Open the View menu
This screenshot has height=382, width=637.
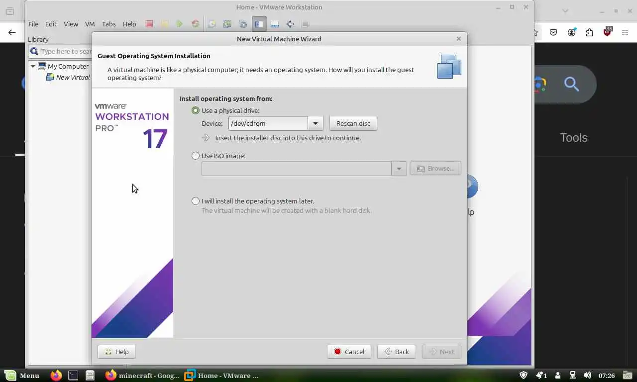[x=71, y=24]
